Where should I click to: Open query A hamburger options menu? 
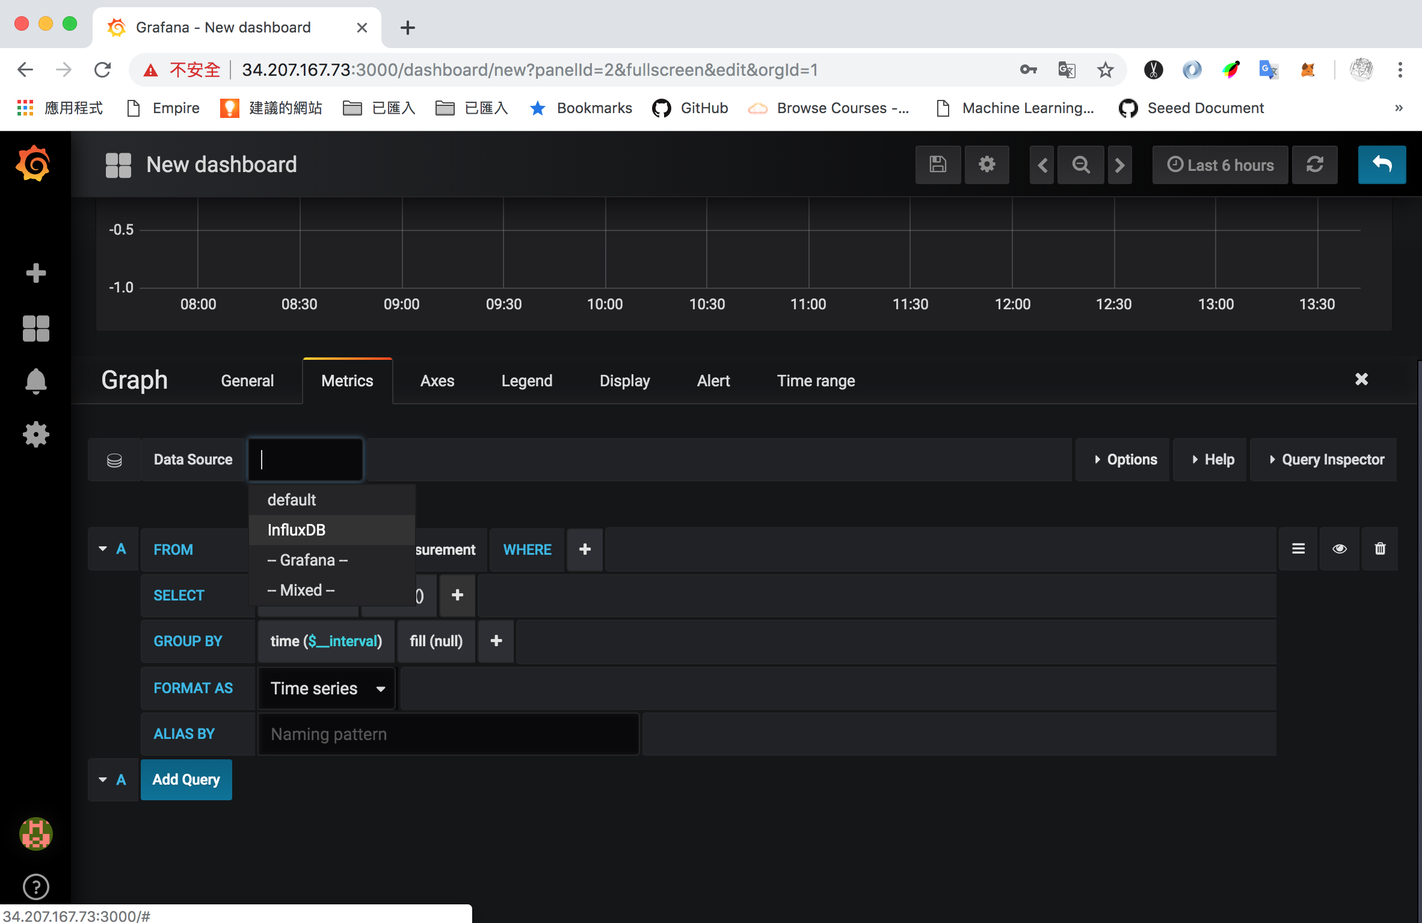click(x=1298, y=549)
